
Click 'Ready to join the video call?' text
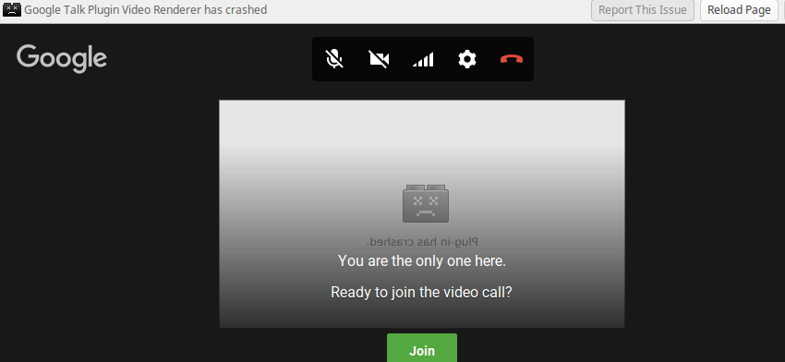[x=421, y=292]
